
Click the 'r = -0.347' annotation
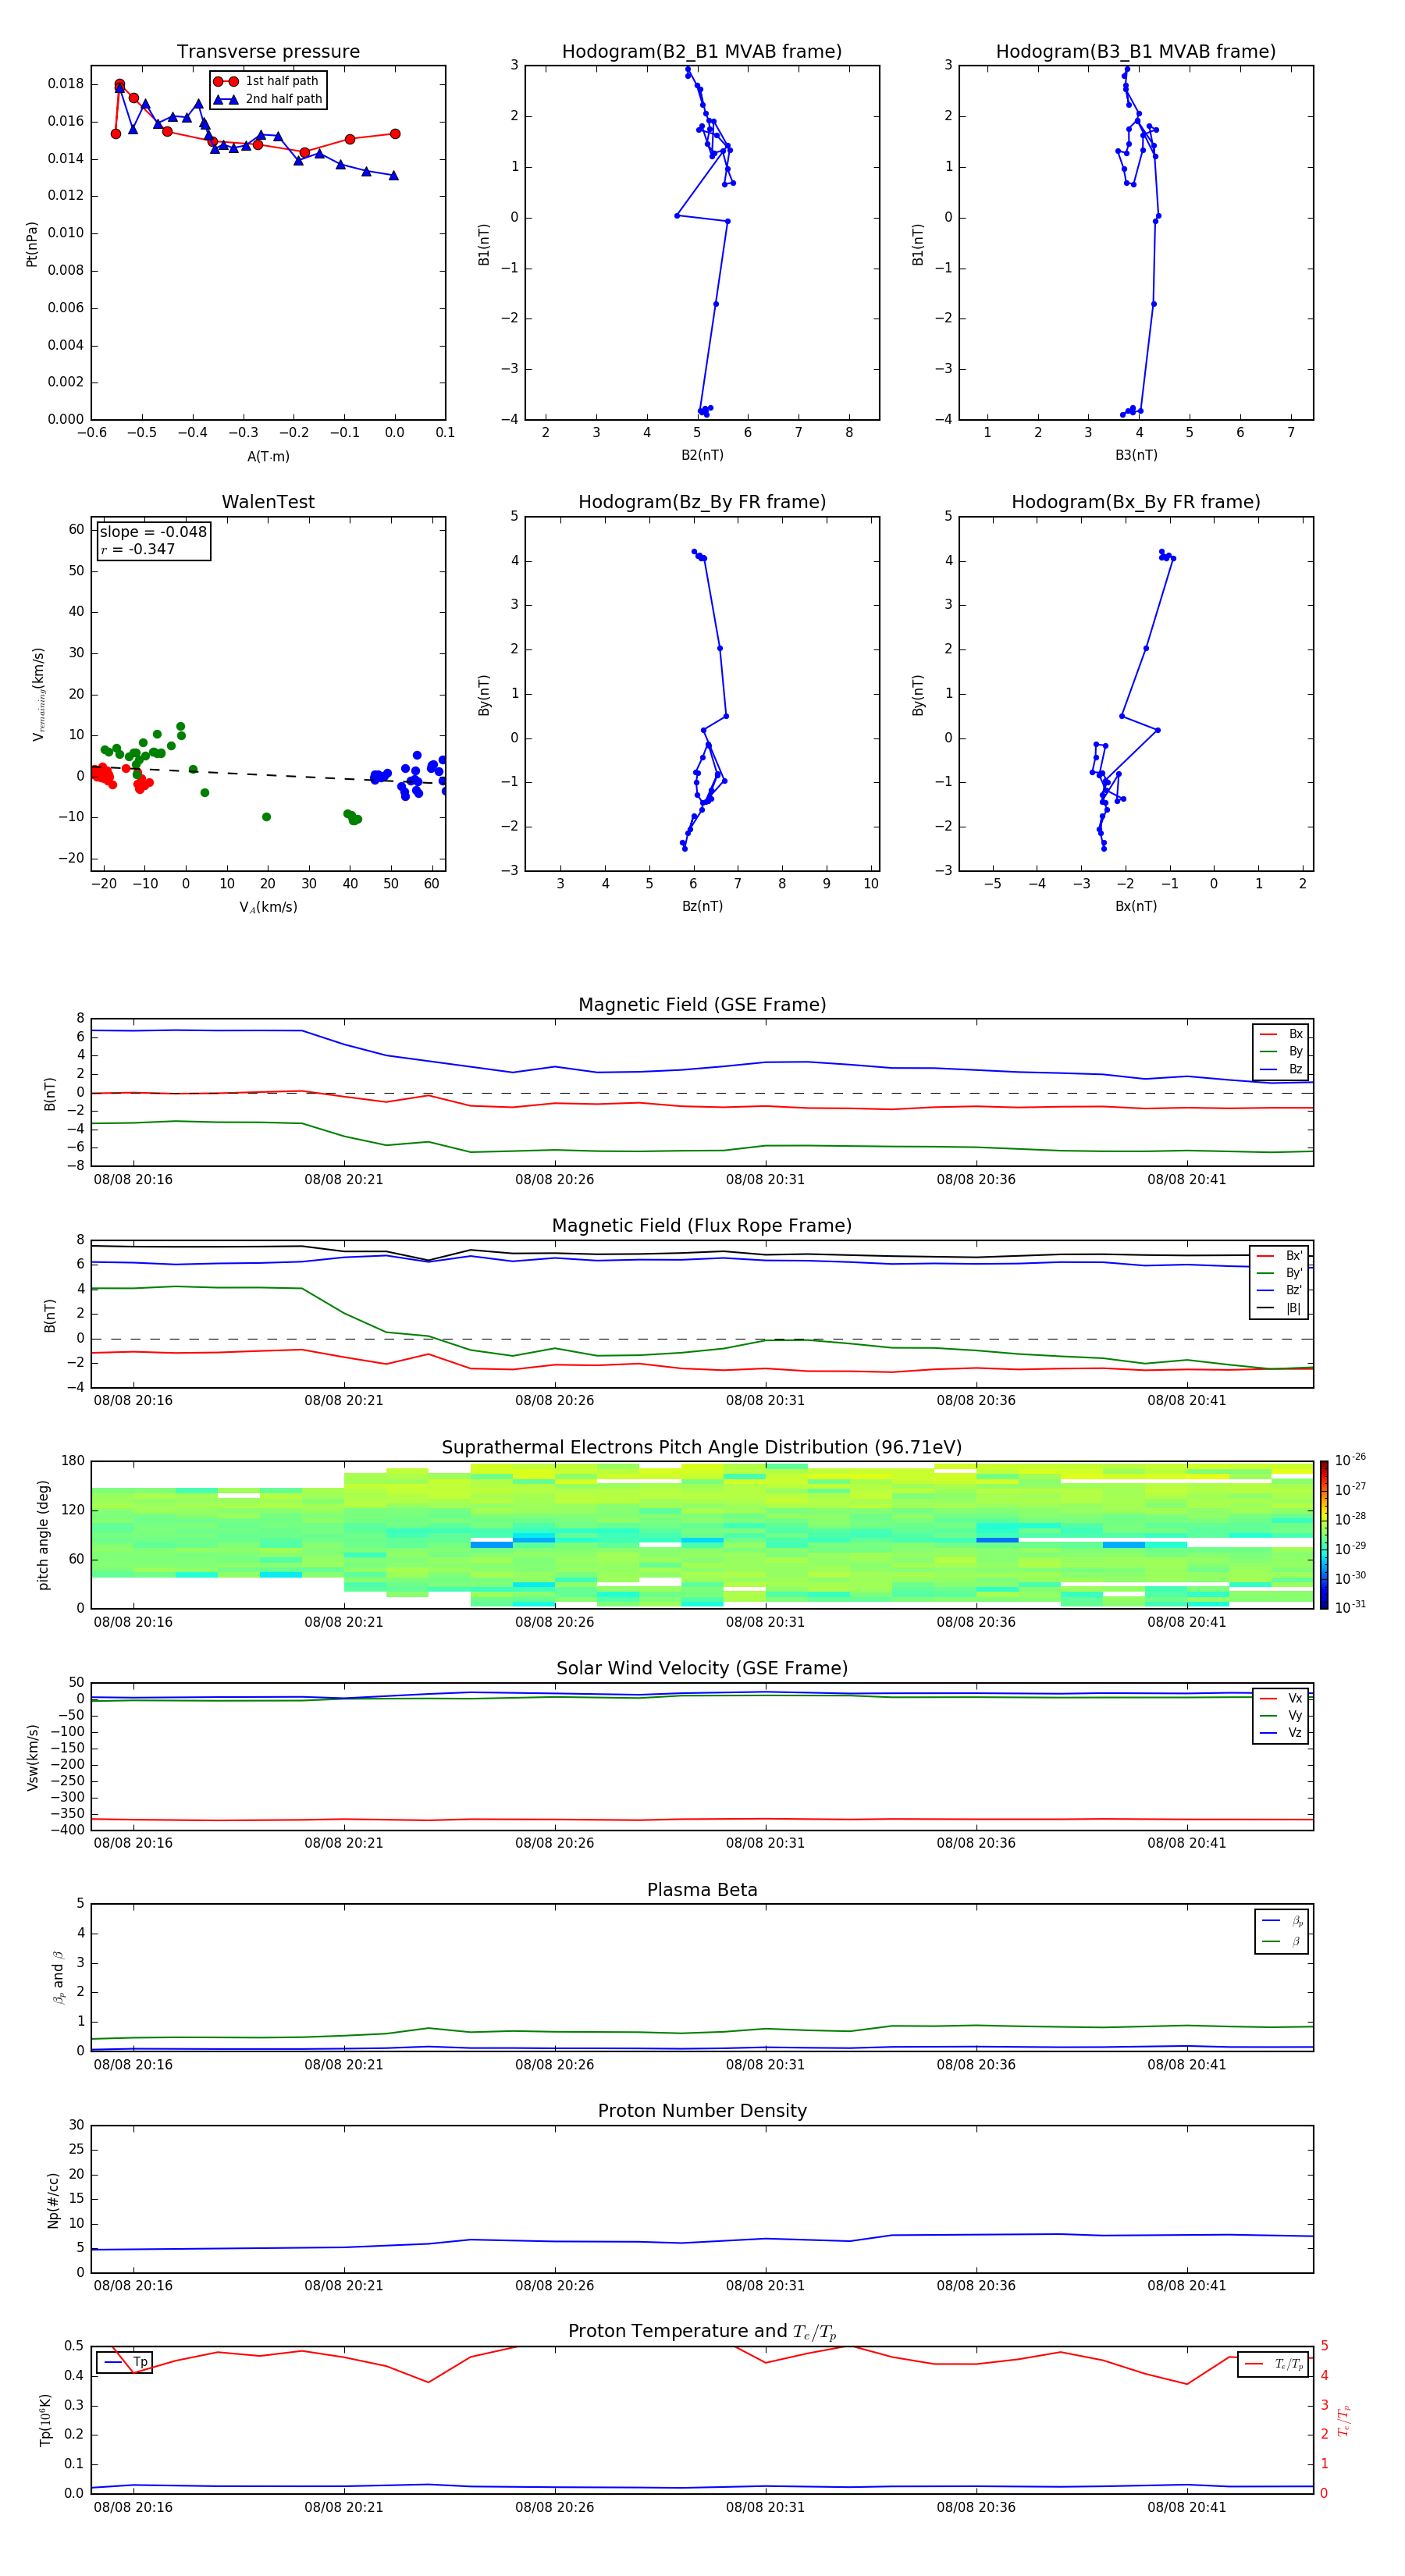(x=138, y=549)
